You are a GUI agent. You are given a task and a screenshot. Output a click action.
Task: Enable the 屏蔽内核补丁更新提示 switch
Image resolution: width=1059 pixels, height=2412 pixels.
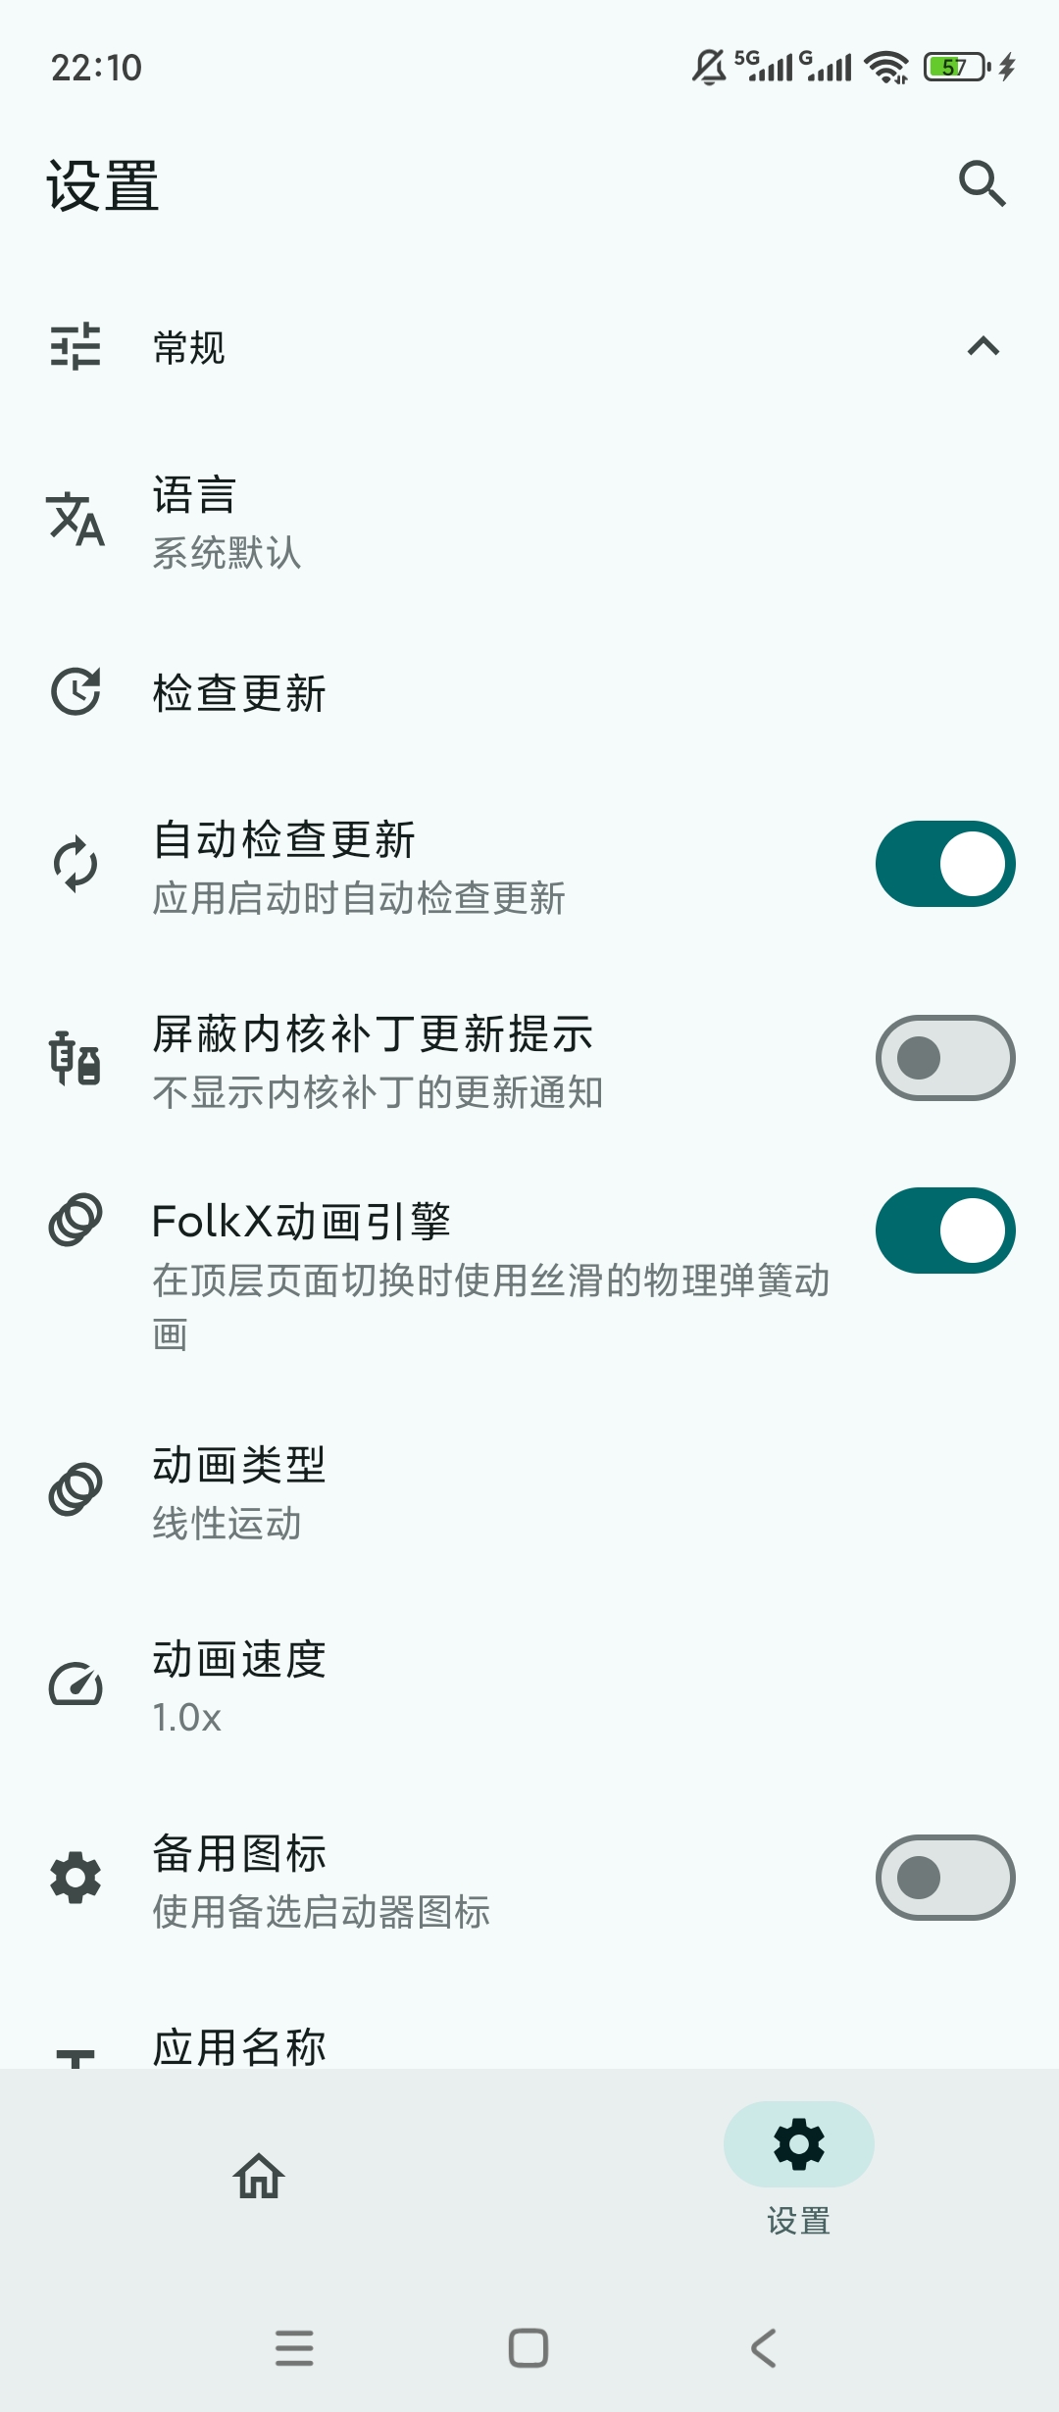click(944, 1058)
